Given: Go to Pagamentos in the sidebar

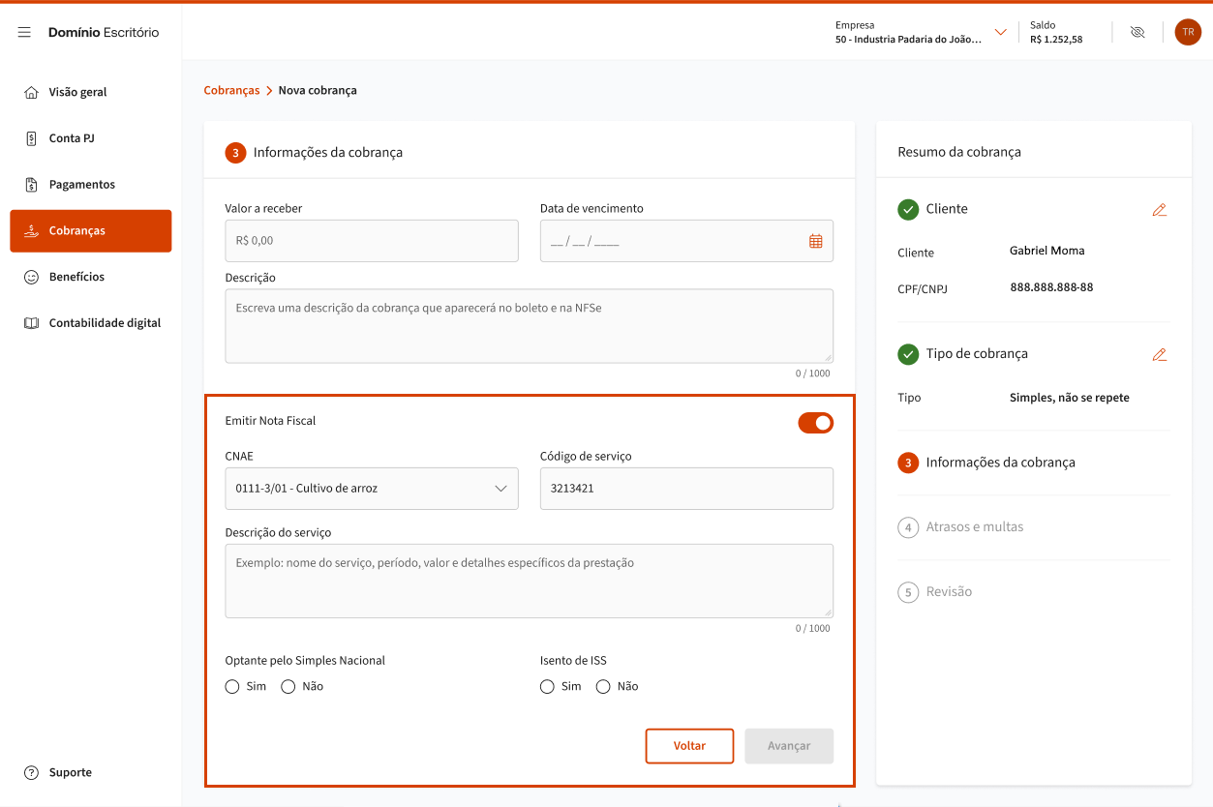Looking at the screenshot, I should [81, 185].
